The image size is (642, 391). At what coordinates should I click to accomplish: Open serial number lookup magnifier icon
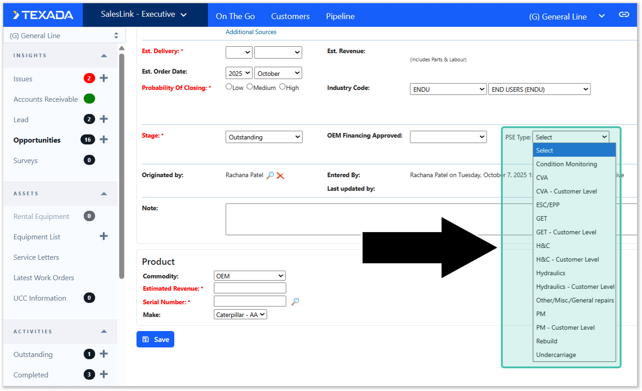295,301
